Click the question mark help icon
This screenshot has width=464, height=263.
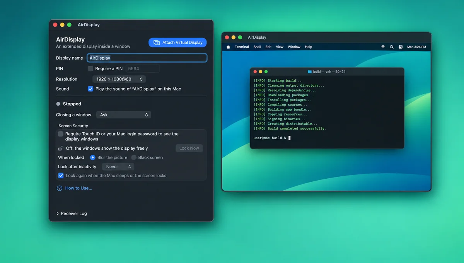point(60,188)
